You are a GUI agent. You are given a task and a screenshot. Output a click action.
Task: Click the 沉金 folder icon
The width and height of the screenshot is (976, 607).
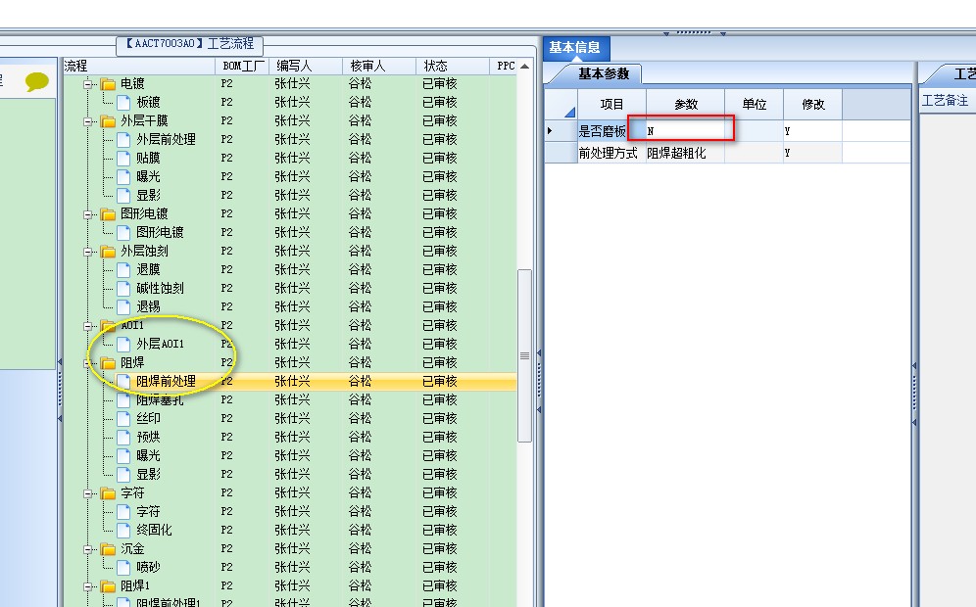tap(109, 549)
